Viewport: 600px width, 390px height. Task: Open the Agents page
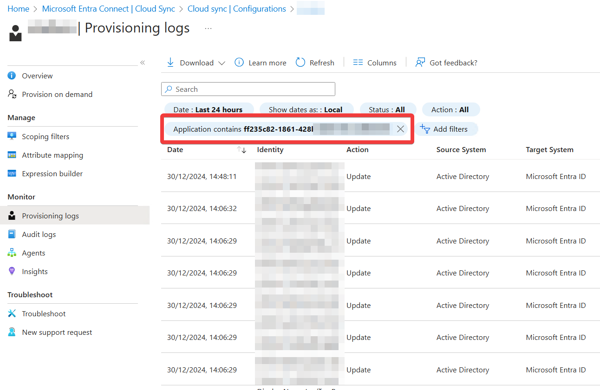coord(33,252)
